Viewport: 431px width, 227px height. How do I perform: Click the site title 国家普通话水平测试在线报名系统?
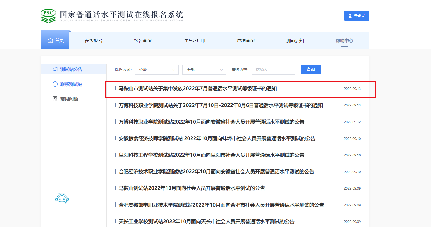tap(121, 14)
